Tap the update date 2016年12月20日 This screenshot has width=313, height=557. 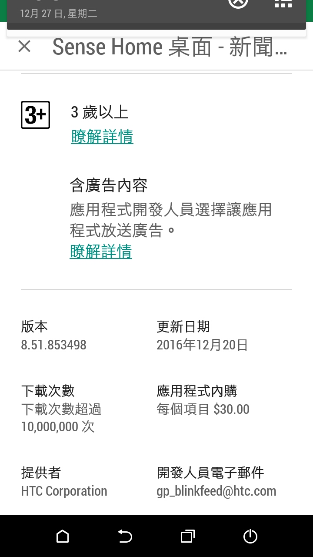[202, 345]
